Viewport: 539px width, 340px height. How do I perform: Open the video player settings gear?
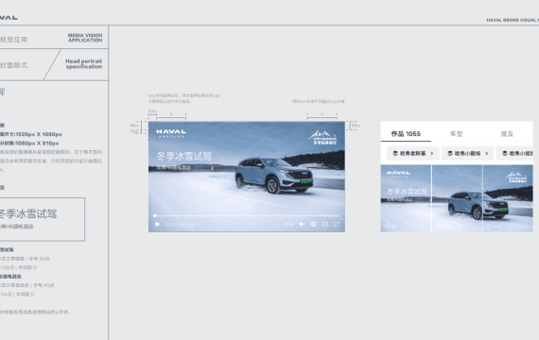point(313,224)
